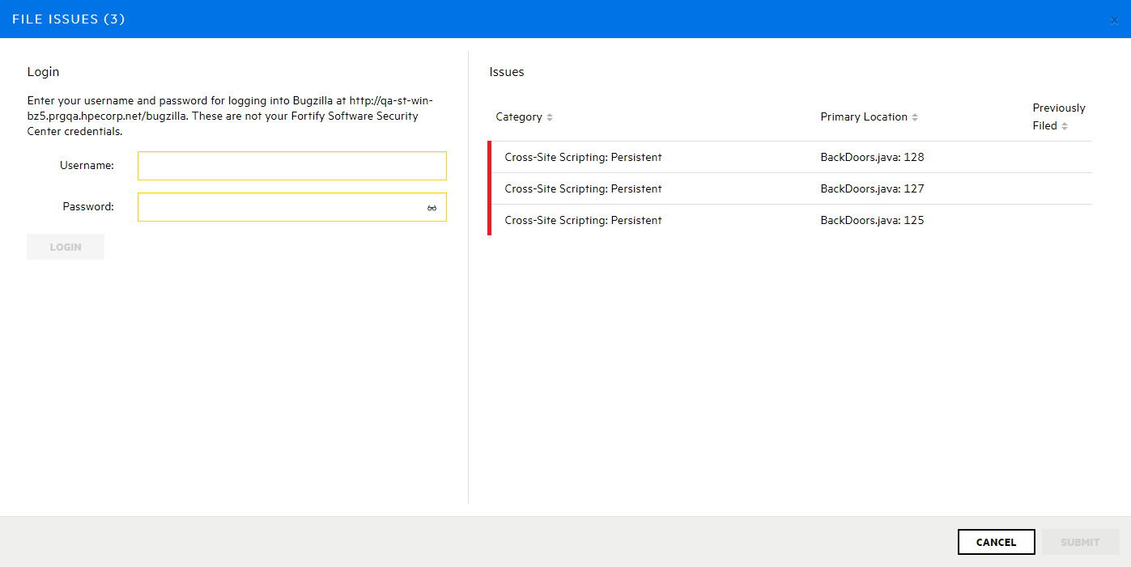The height and width of the screenshot is (567, 1131).
Task: Close the File Issues dialog
Action: [1114, 20]
